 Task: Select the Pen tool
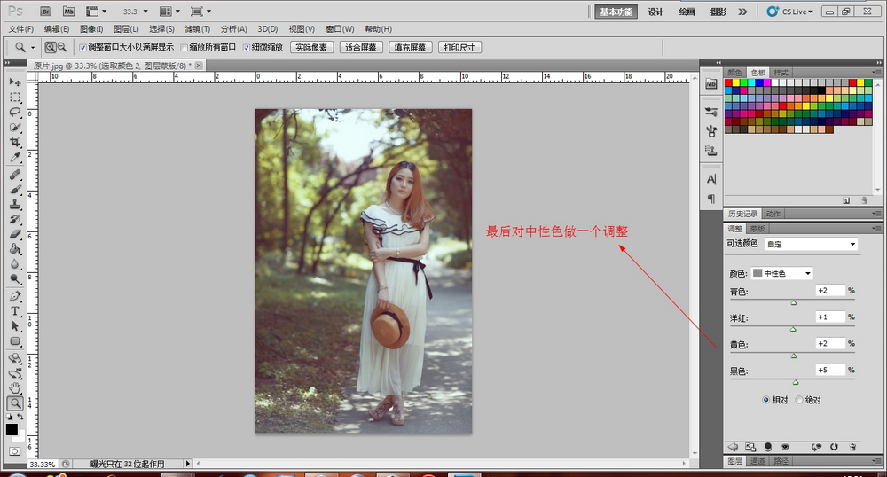15,296
